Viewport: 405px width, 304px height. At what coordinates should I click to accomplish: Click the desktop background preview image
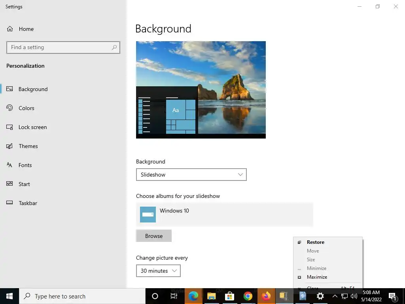point(201,90)
